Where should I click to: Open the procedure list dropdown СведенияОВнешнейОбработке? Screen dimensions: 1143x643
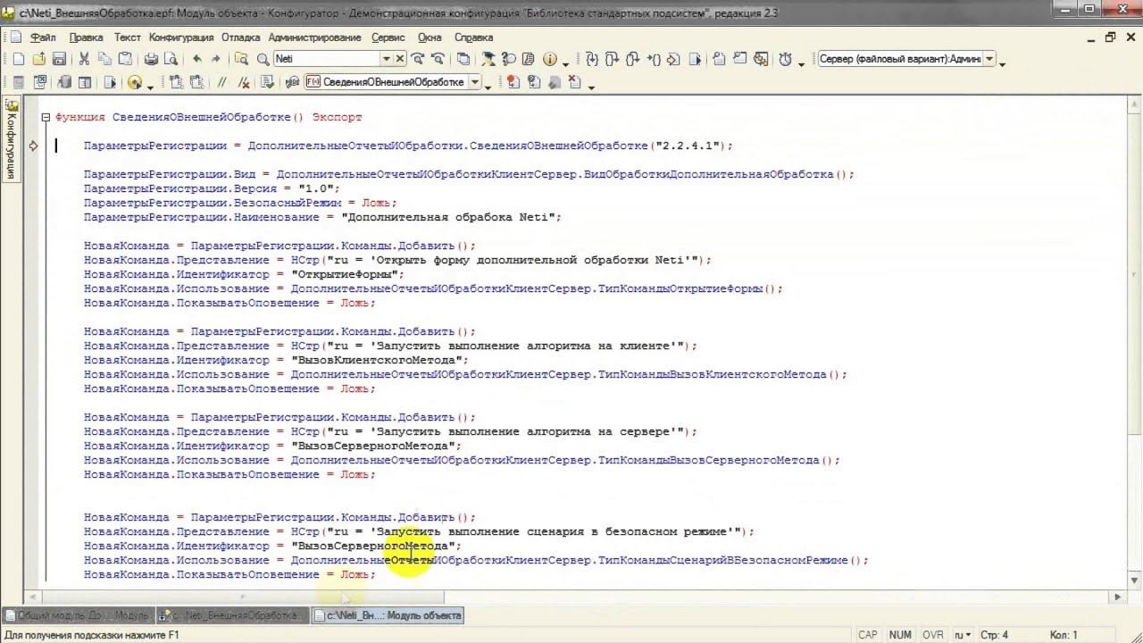[x=475, y=82]
